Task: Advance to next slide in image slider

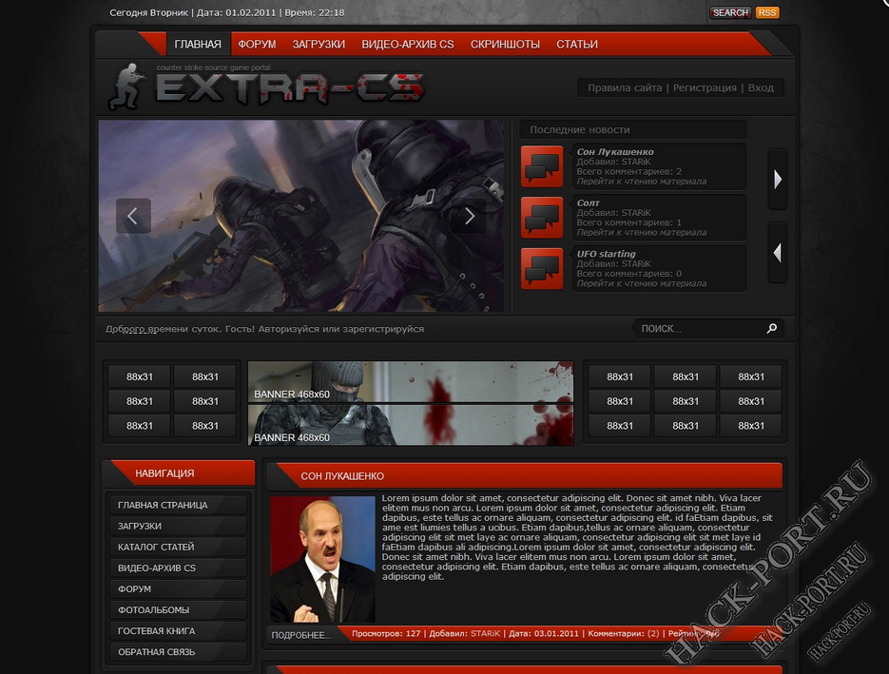Action: click(x=469, y=216)
